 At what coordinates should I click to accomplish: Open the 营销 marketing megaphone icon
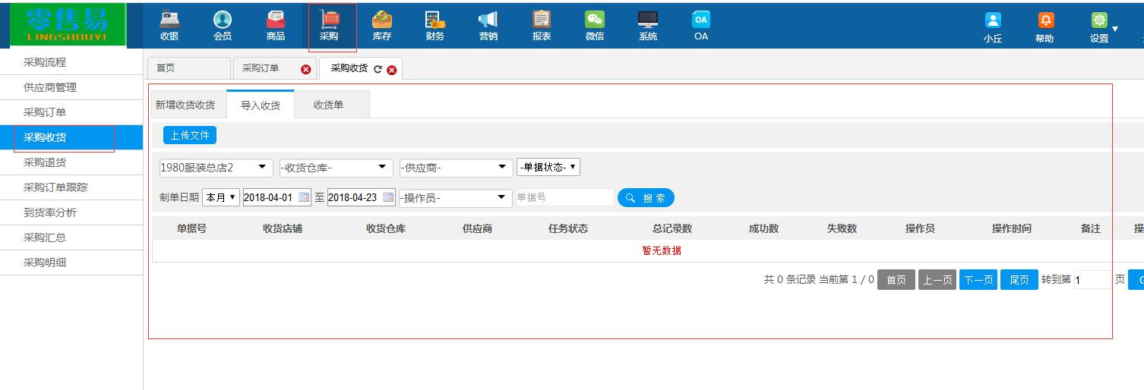click(x=488, y=21)
